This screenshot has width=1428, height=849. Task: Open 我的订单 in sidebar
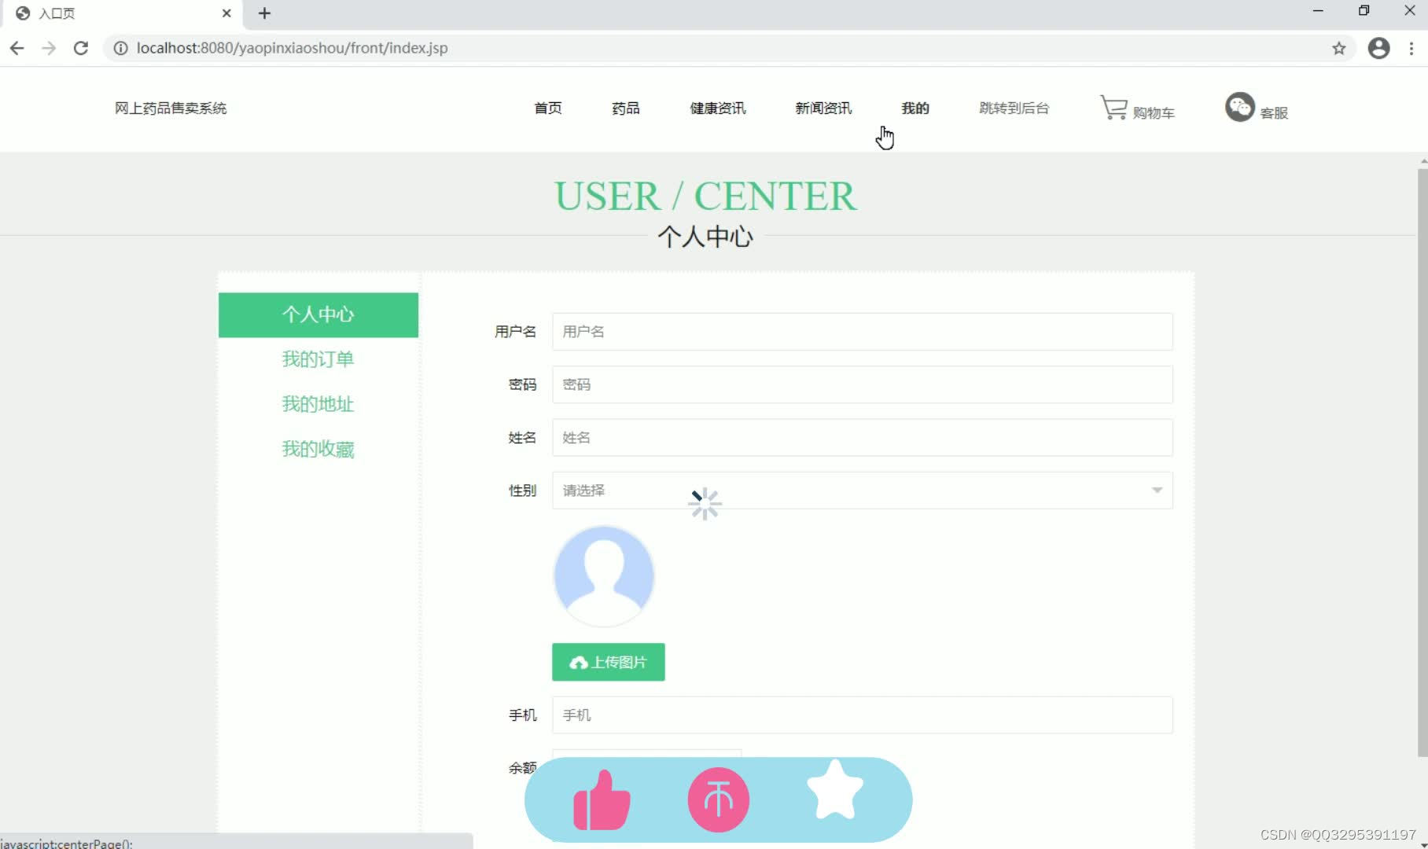point(318,359)
